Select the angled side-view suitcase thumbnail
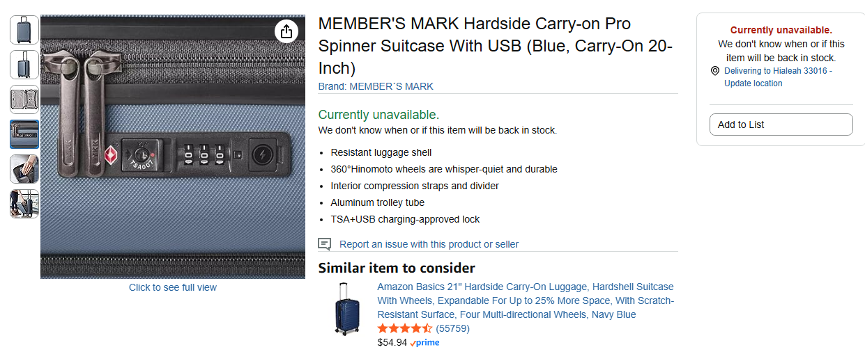The width and height of the screenshot is (865, 361). tap(24, 65)
